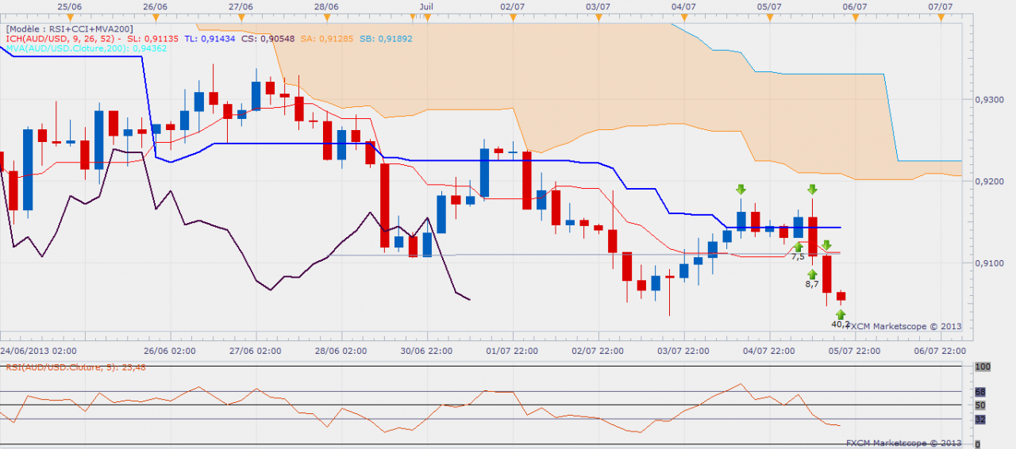
Task: Click the orange marker under 26/06 date
Action: [156, 16]
